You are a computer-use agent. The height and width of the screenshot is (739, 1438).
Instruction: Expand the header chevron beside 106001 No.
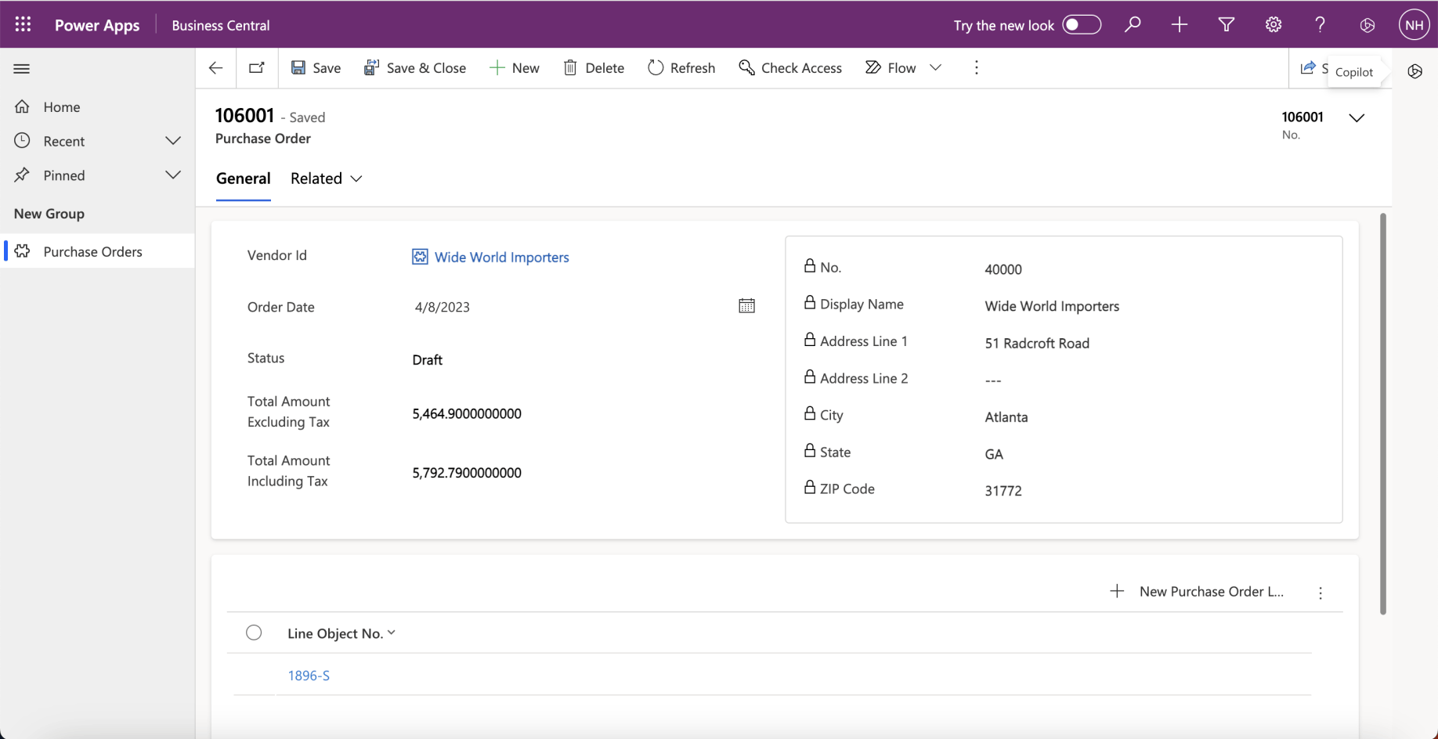[x=1357, y=118]
